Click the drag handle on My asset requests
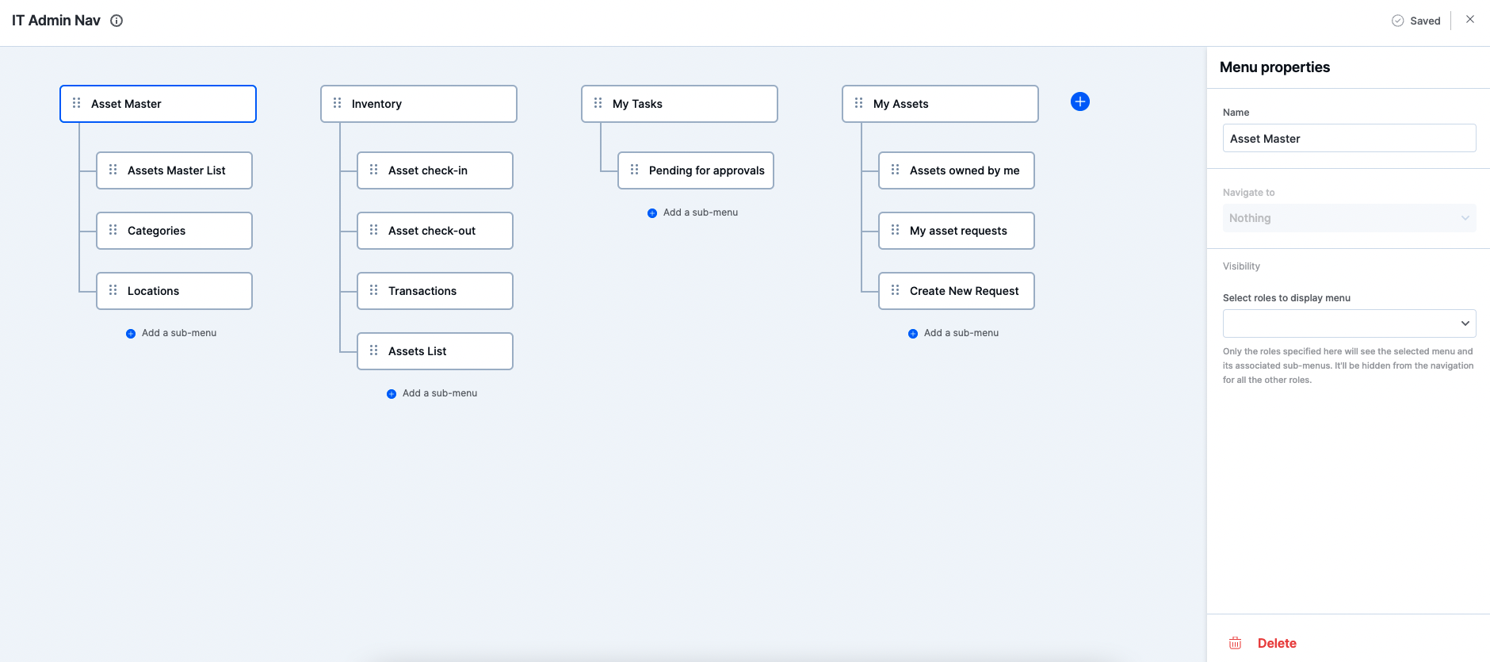 point(896,230)
